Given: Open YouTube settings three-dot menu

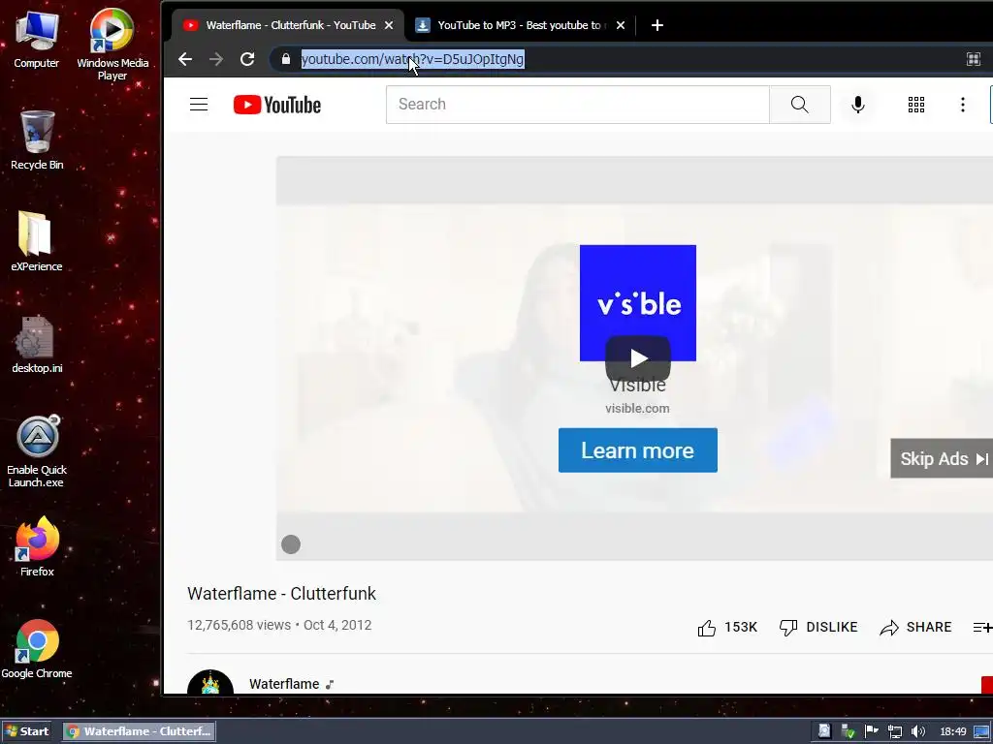Looking at the screenshot, I should [963, 105].
